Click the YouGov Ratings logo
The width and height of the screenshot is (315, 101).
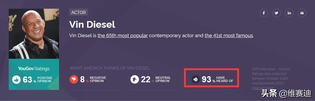pos(34,69)
